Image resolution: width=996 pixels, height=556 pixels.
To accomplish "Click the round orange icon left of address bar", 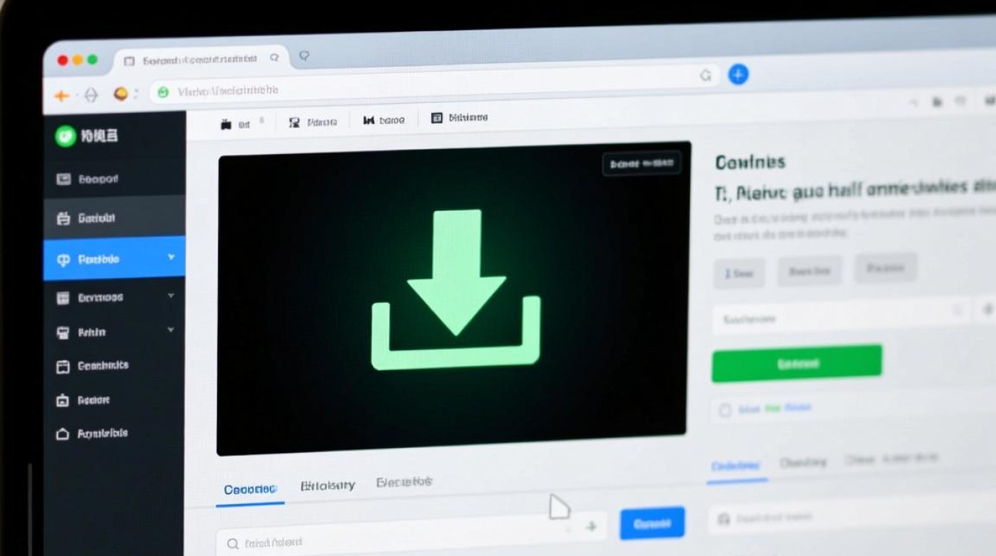I will (120, 94).
